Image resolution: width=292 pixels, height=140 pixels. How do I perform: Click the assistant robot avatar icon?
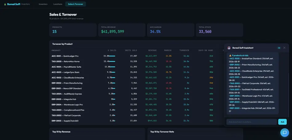click(229, 48)
